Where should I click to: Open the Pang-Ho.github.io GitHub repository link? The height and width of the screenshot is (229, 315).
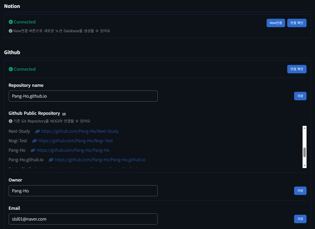(x=100, y=160)
